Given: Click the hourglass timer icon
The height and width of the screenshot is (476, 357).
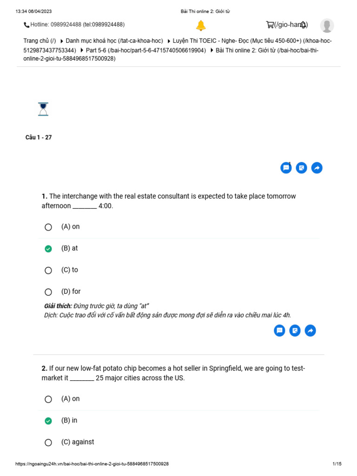Looking at the screenshot, I should click(43, 109).
